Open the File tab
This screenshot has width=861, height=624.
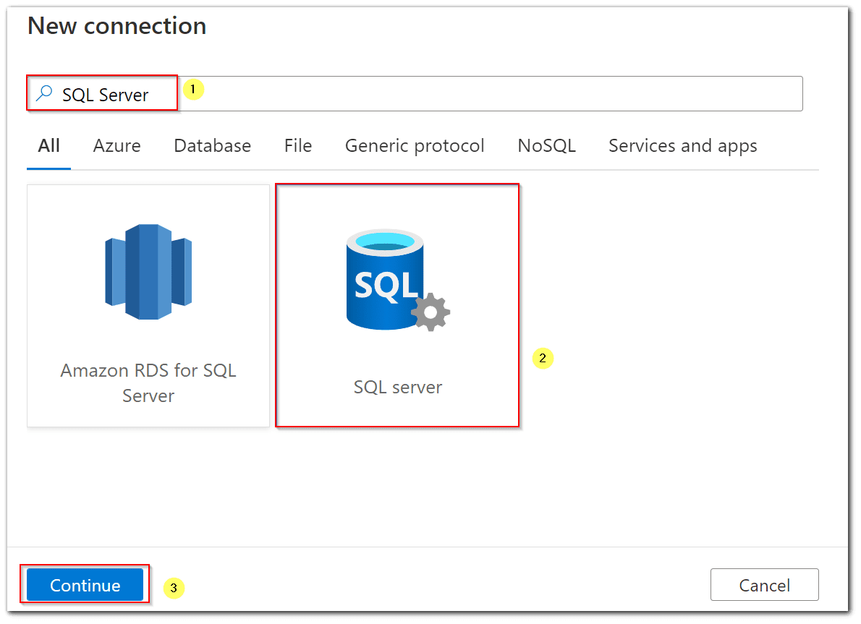pos(298,146)
